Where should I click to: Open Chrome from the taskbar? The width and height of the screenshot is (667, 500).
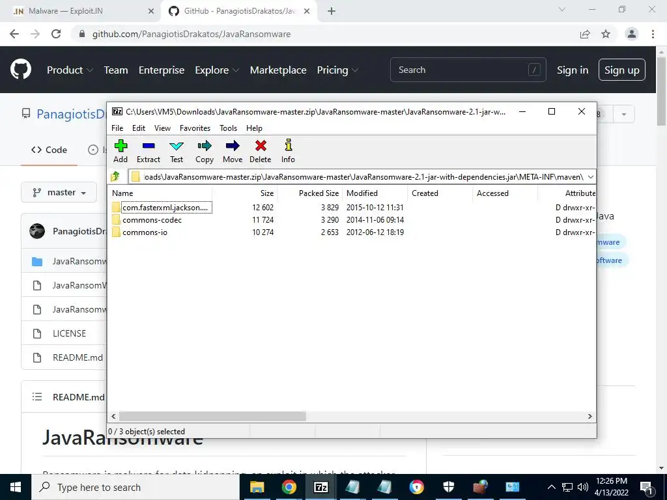pyautogui.click(x=289, y=487)
